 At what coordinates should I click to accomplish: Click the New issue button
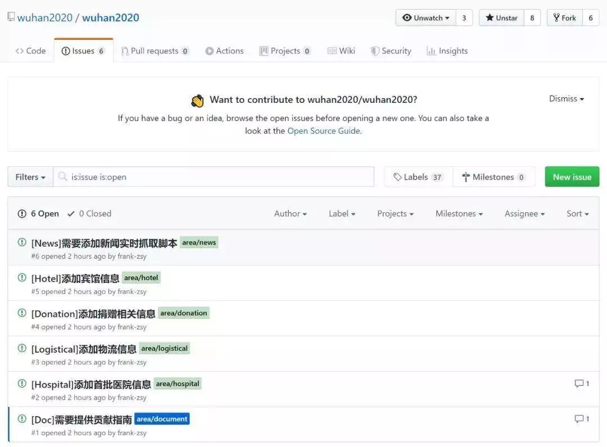[572, 176]
